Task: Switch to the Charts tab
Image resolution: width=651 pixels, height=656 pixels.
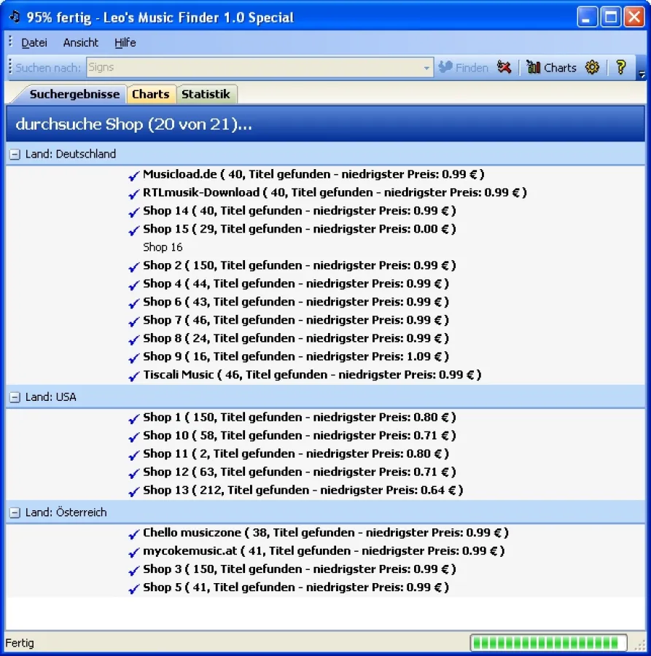Action: tap(150, 94)
